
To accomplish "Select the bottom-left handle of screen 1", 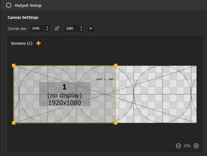I will pos(14,123).
